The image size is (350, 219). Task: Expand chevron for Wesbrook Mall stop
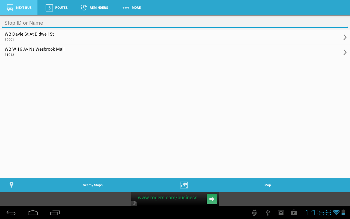tap(345, 52)
